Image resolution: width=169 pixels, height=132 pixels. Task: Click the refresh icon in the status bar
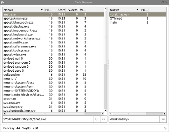pos(165,128)
